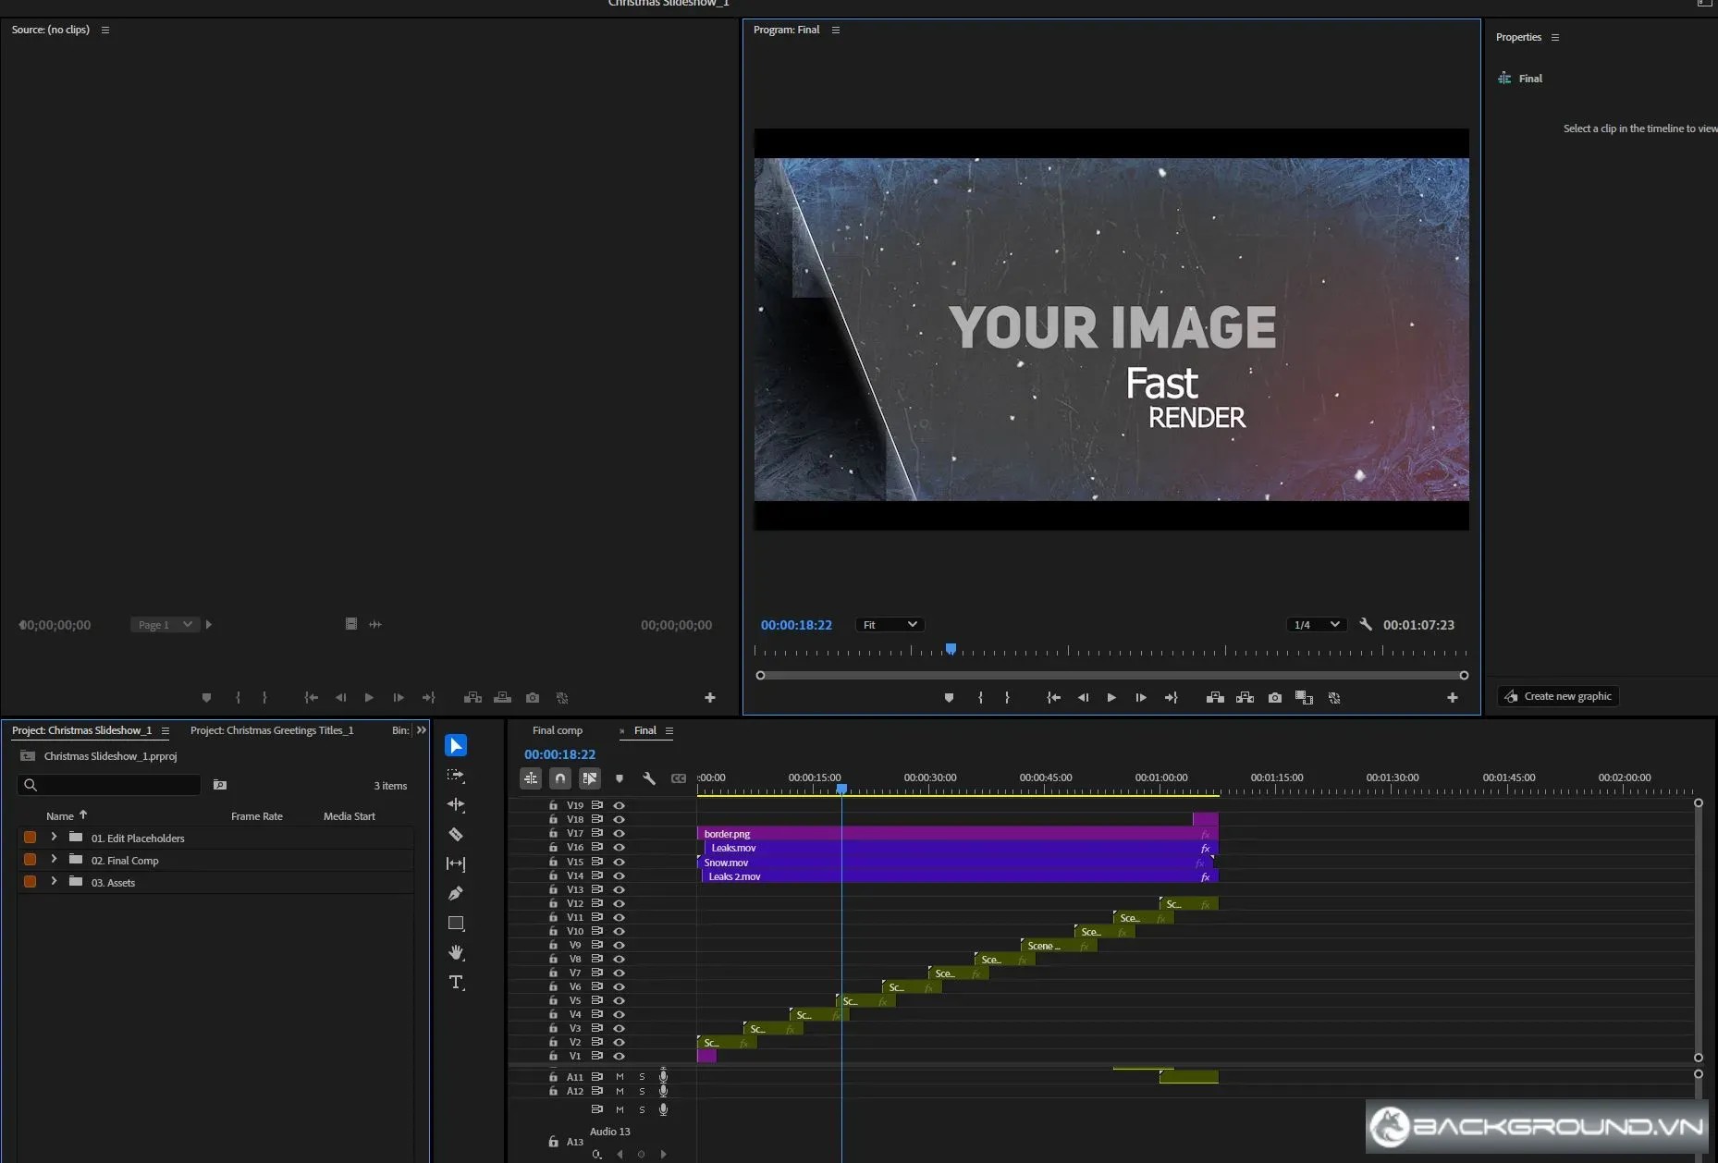Add marker in Program monitor
Image resolution: width=1718 pixels, height=1163 pixels.
pos(949,698)
